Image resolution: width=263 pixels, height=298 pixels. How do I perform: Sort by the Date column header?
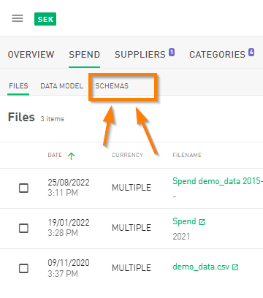coord(55,155)
